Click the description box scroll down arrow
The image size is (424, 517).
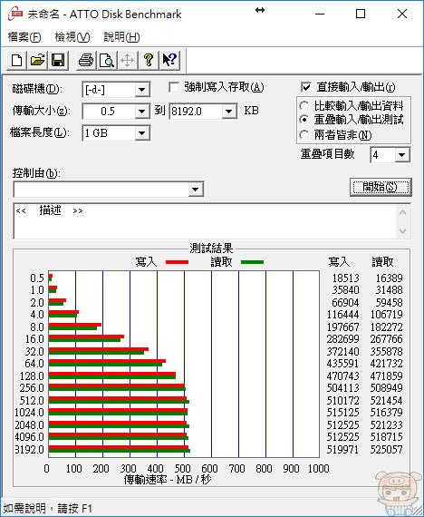402,230
